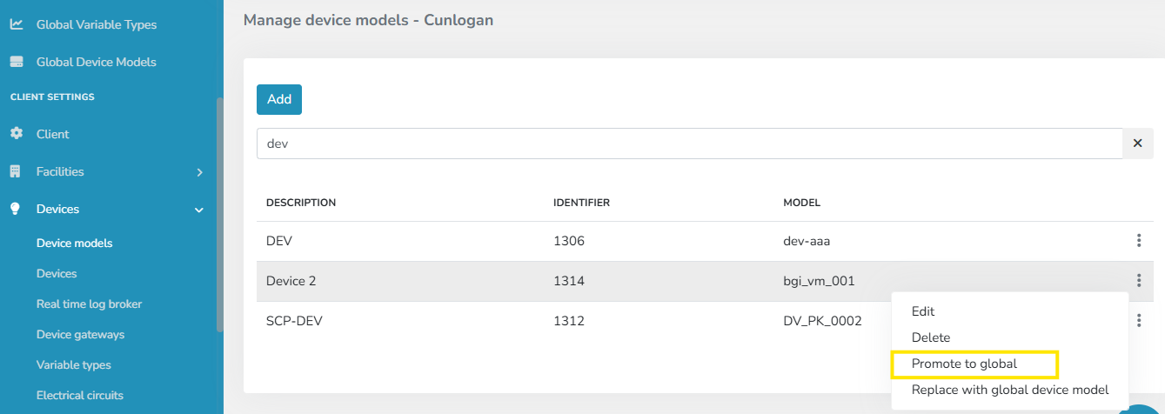Click the Global Variable Types chart icon

coord(16,24)
